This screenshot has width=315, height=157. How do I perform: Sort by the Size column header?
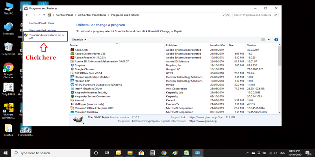pos(237,45)
